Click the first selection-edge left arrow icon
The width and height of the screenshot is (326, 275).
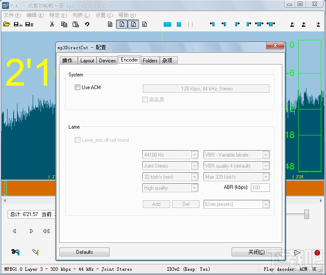[x=212, y=24]
